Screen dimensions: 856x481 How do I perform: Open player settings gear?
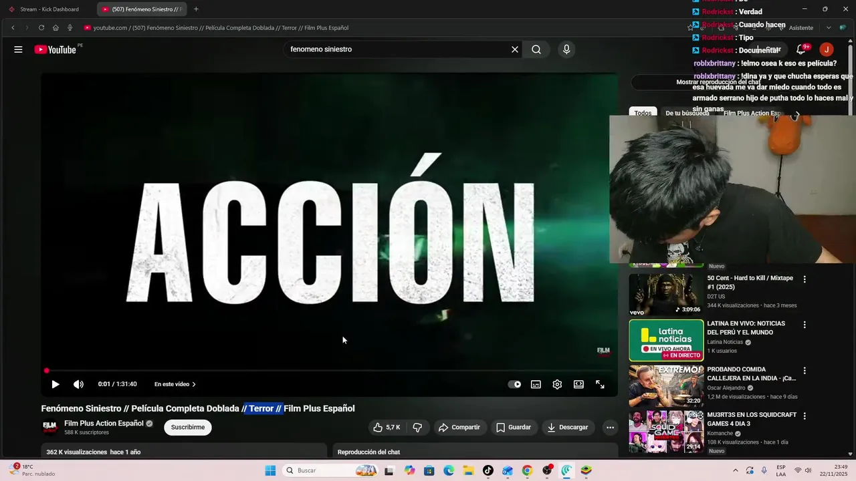[557, 384]
